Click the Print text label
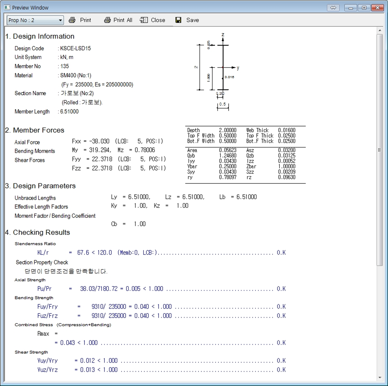The image size is (388, 386). (x=85, y=20)
